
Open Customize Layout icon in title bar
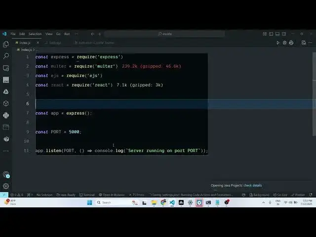tap(265, 34)
